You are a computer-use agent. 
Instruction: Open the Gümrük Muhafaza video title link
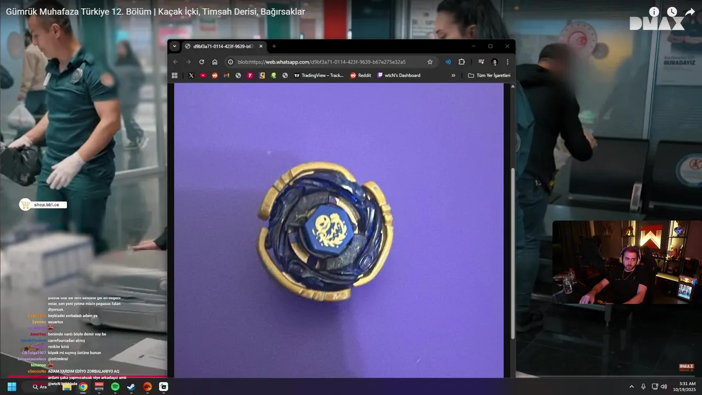pyautogui.click(x=155, y=12)
